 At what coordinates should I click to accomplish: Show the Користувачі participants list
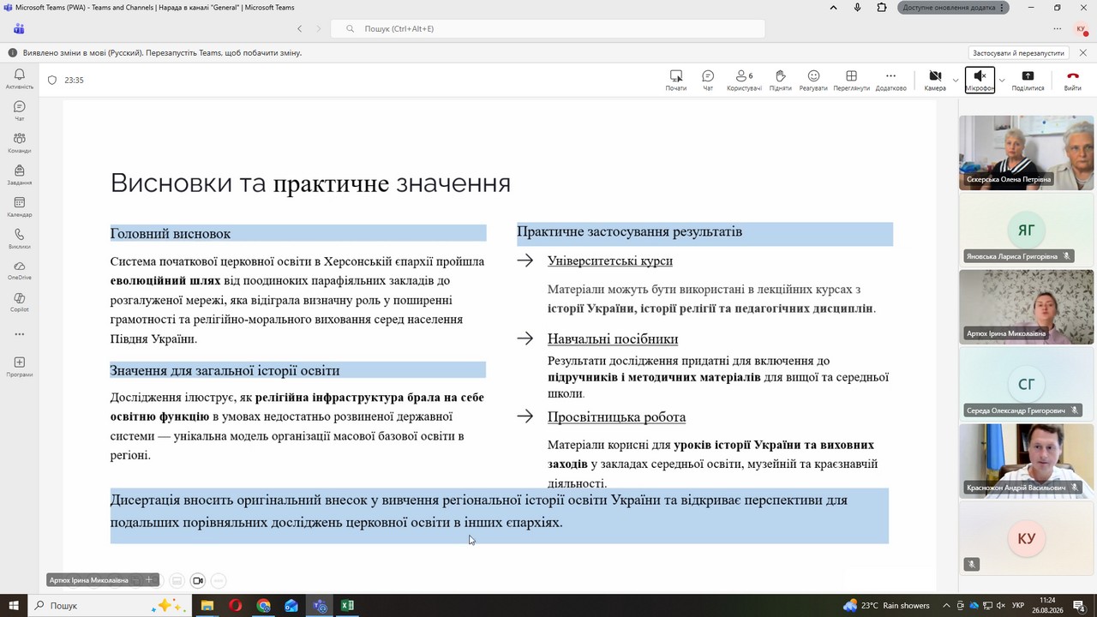(x=744, y=81)
